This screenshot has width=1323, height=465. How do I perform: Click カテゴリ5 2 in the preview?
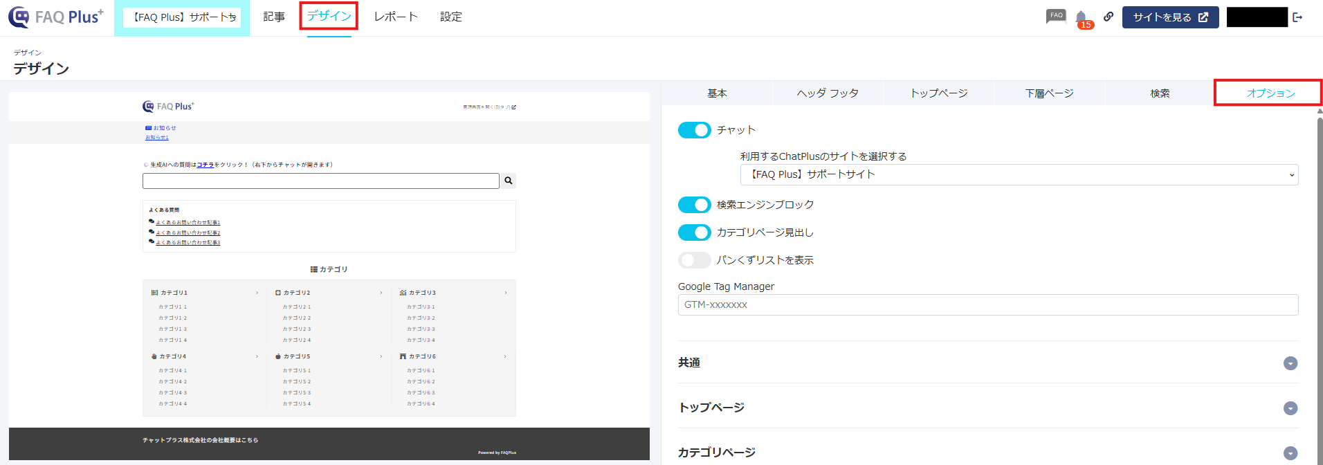click(x=297, y=381)
